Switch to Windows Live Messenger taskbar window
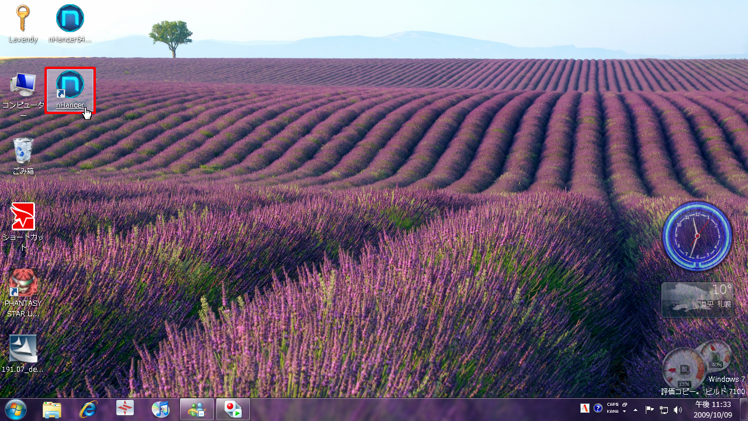The width and height of the screenshot is (748, 421). pos(197,409)
